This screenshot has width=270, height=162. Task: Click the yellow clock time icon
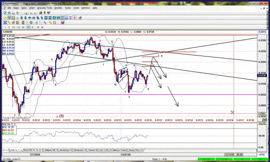point(27,22)
